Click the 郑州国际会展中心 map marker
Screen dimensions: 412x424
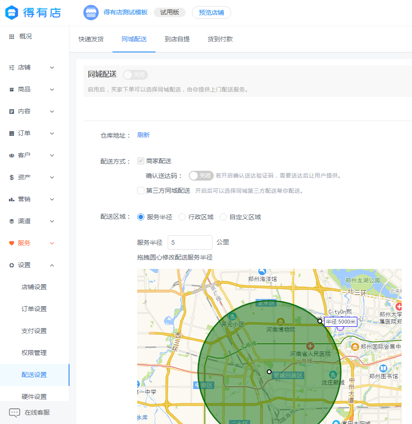coord(355,346)
